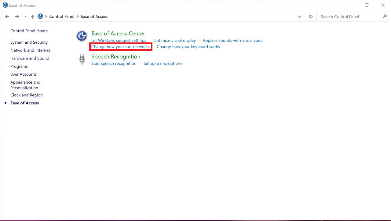Open the recent locations dropdown arrow
The width and height of the screenshot is (391, 221).
tap(25, 16)
